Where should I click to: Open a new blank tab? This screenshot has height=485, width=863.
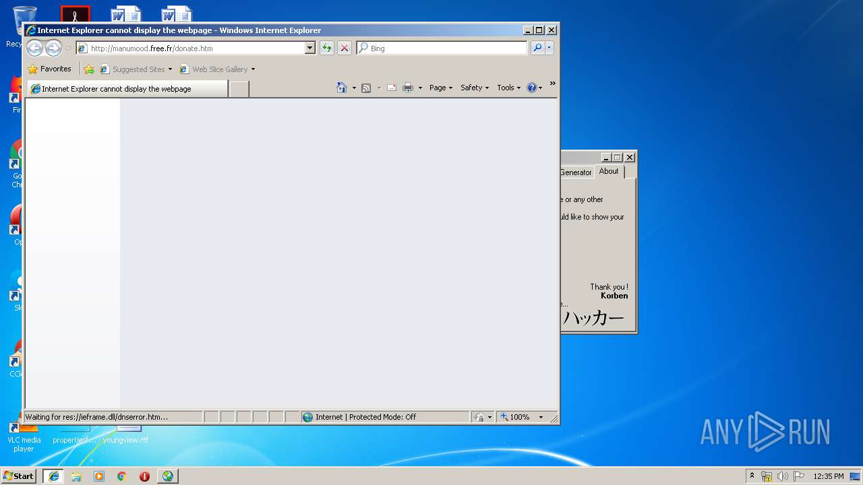239,89
